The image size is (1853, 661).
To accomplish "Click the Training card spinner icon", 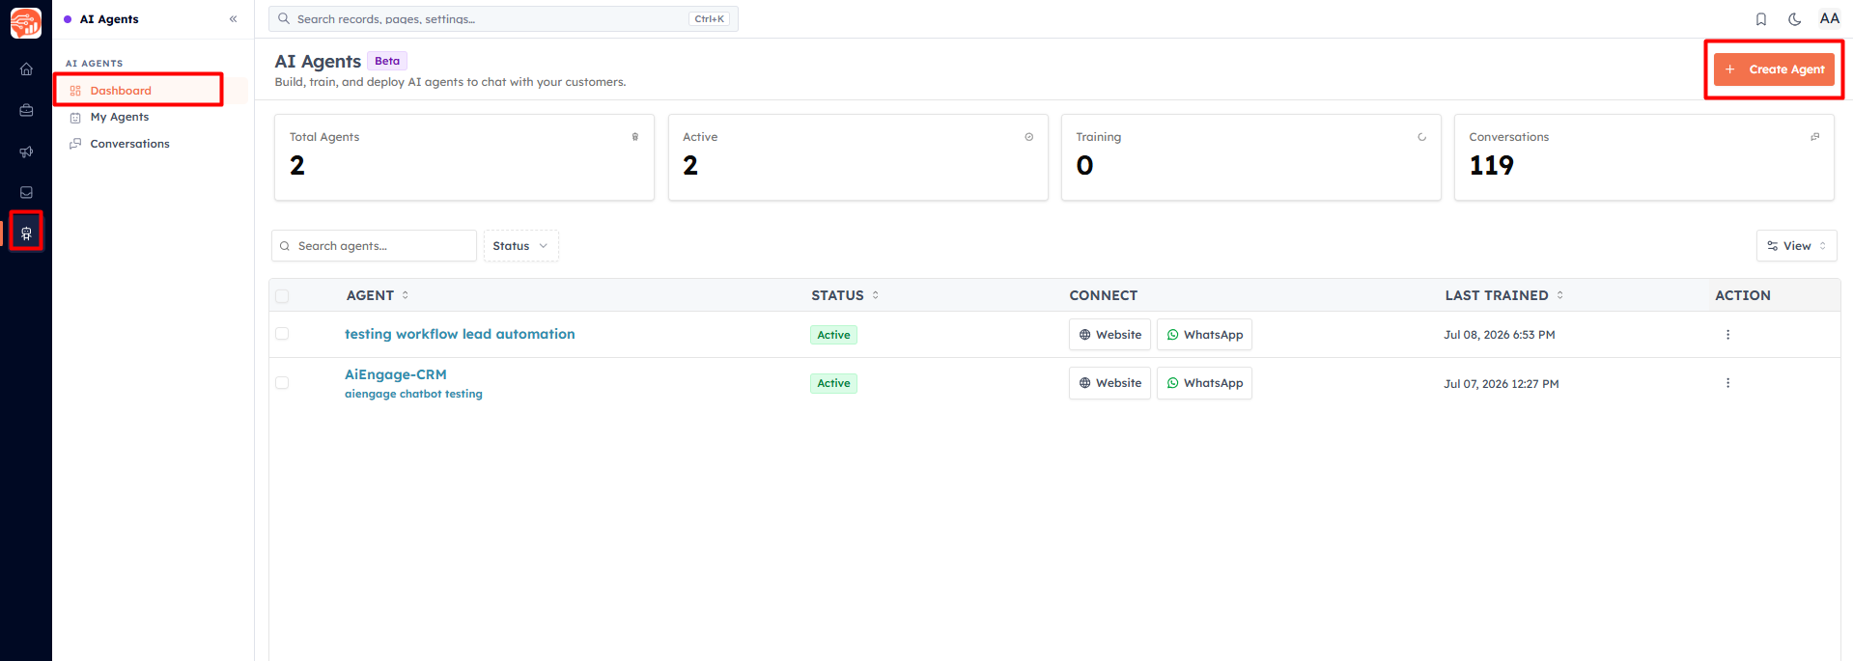I will coord(1421,137).
